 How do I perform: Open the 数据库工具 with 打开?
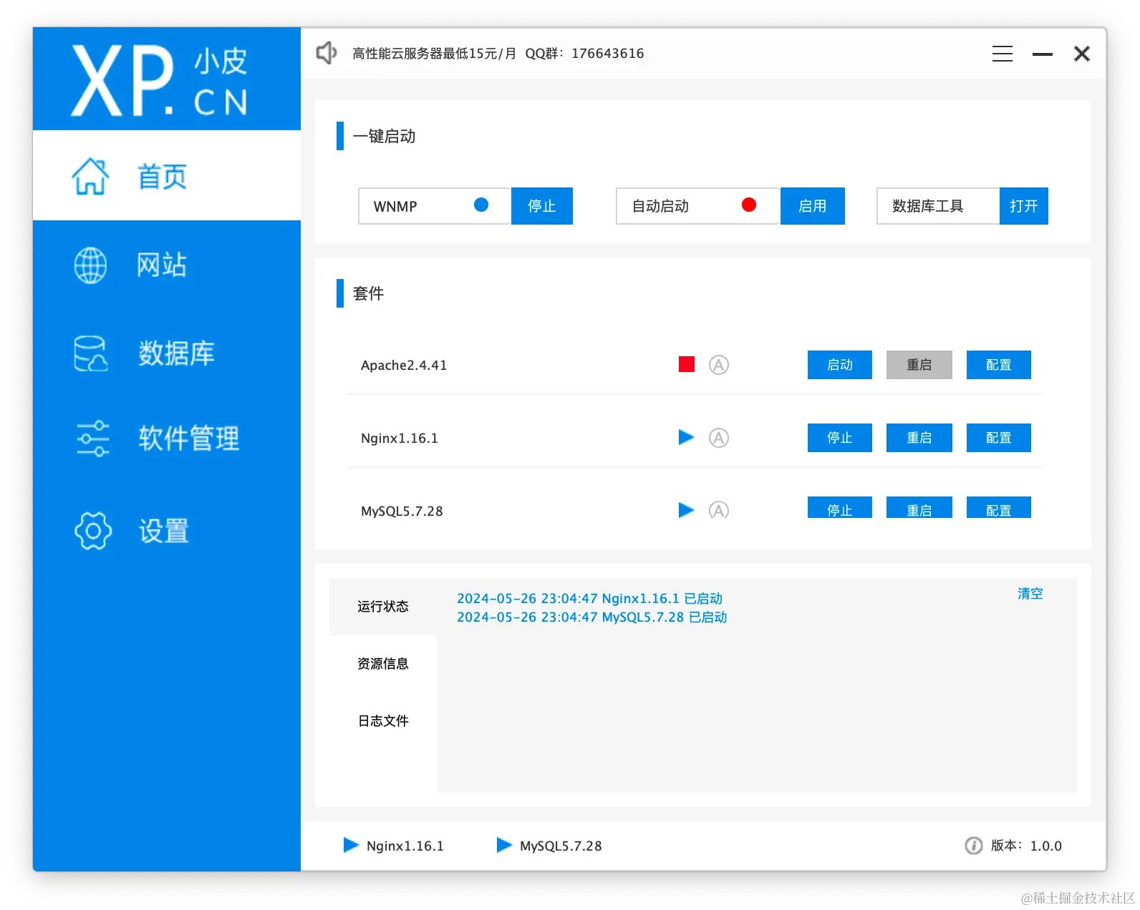[x=1024, y=206]
